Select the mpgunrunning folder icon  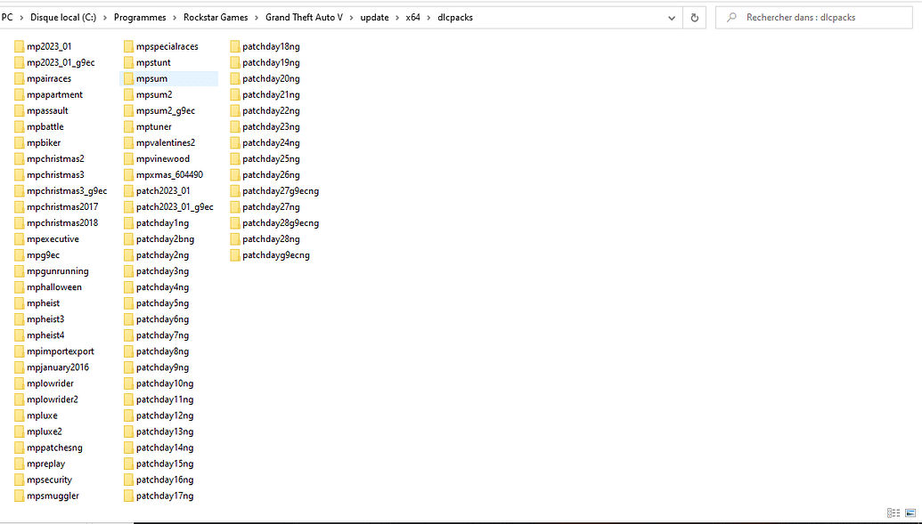20,271
